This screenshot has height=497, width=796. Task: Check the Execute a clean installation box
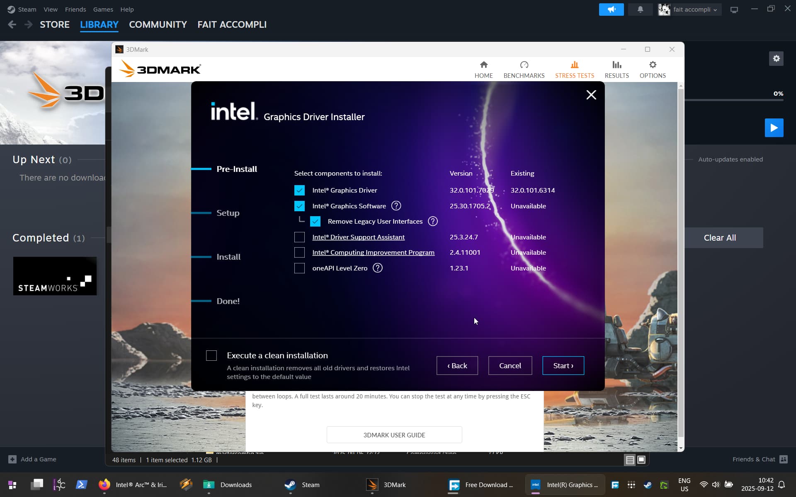pos(211,355)
